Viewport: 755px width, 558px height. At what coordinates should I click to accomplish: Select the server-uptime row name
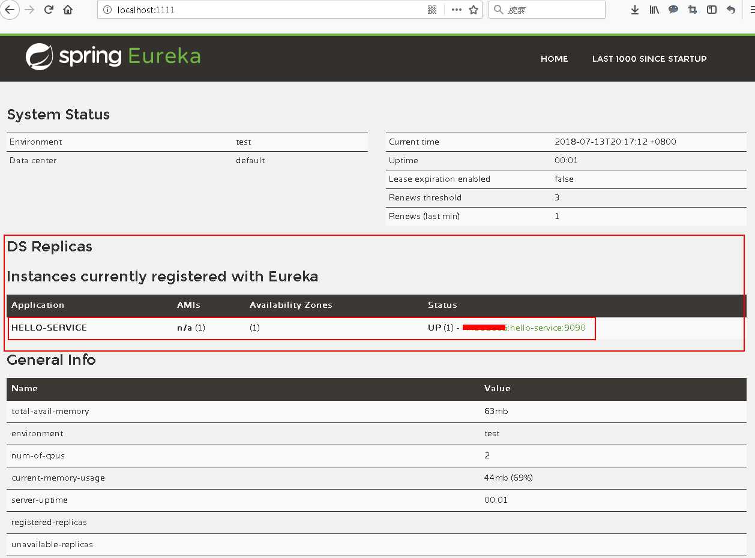40,500
